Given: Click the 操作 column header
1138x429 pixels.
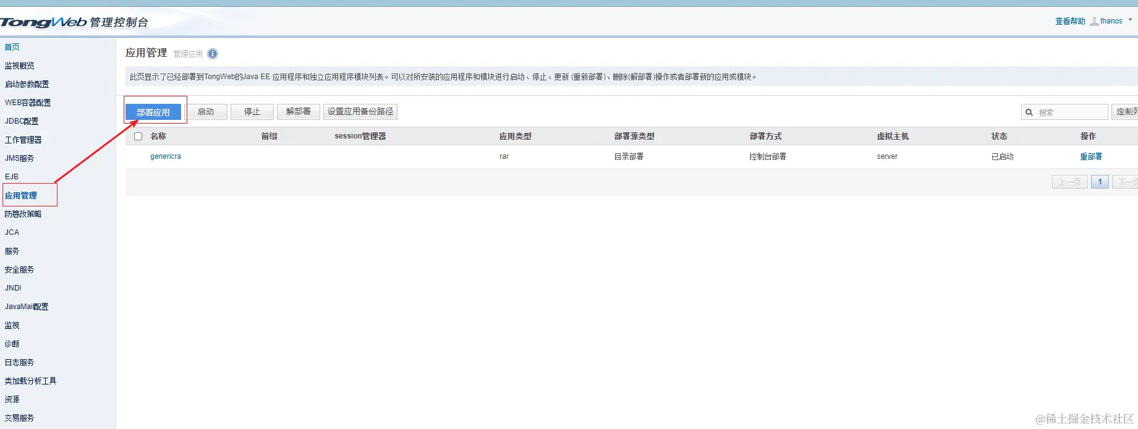Looking at the screenshot, I should pyautogui.click(x=1088, y=136).
